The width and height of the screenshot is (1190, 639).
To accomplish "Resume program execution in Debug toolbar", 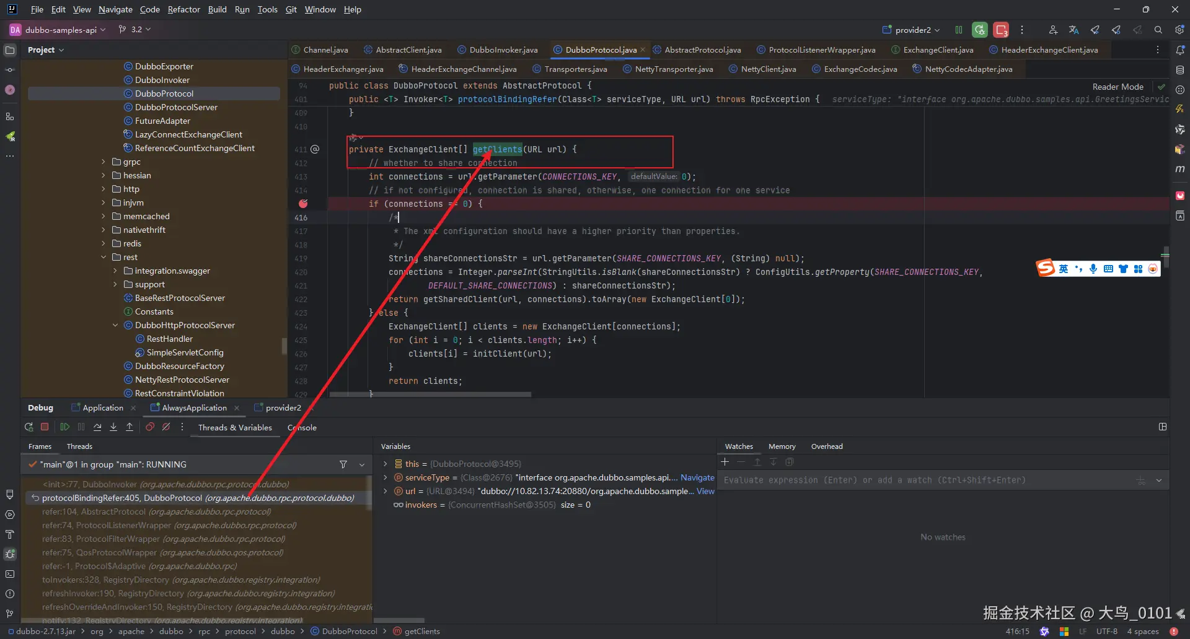I will (x=64, y=427).
